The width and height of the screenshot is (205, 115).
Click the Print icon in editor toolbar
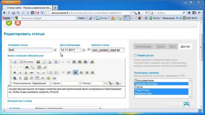[92, 62]
